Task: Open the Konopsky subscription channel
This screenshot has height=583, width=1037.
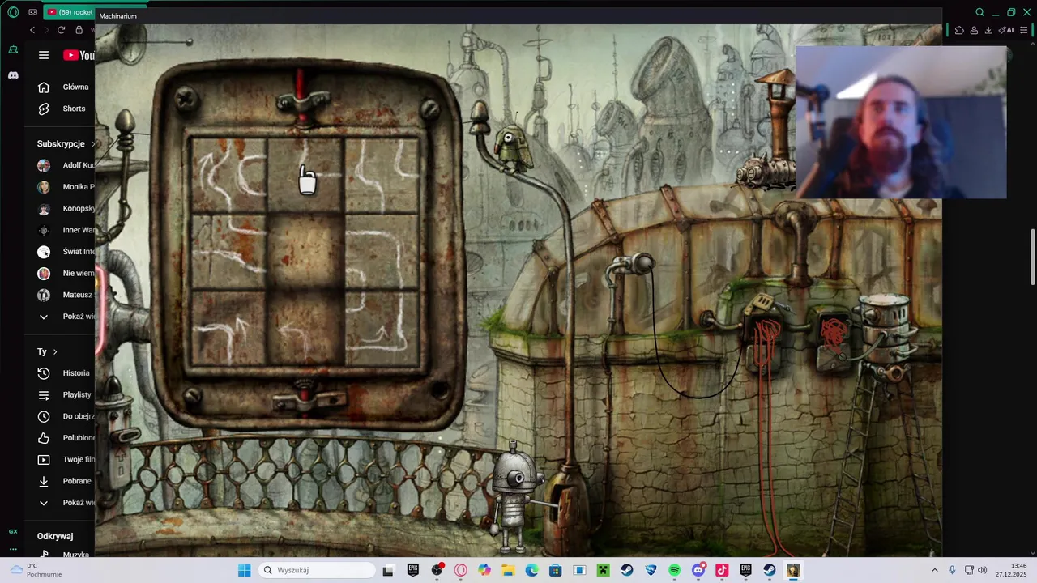Action: (66, 208)
